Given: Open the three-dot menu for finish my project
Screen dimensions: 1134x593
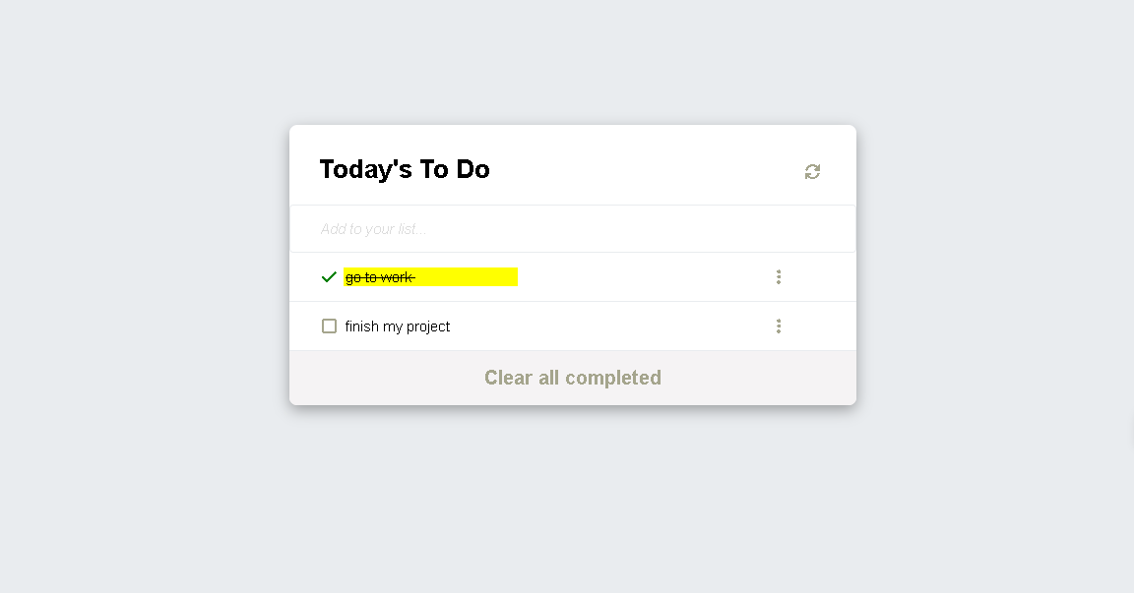Looking at the screenshot, I should 779,326.
